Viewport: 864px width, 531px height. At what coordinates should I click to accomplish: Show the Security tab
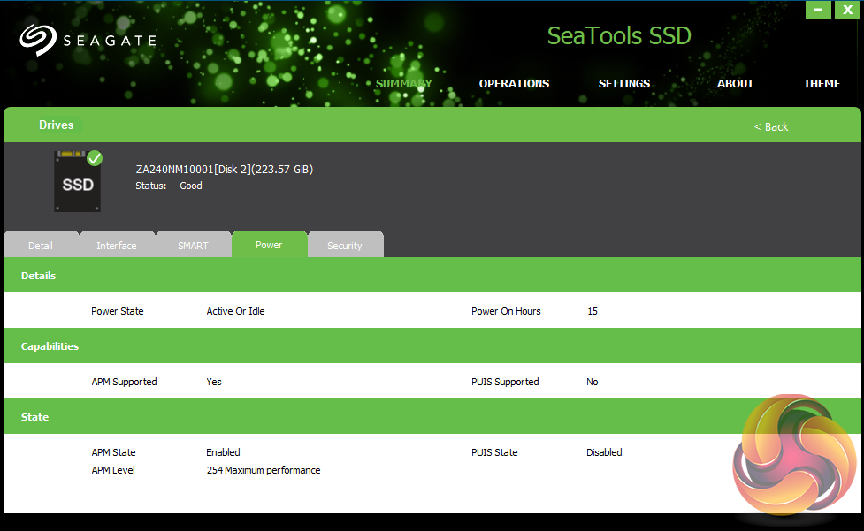[x=345, y=246]
